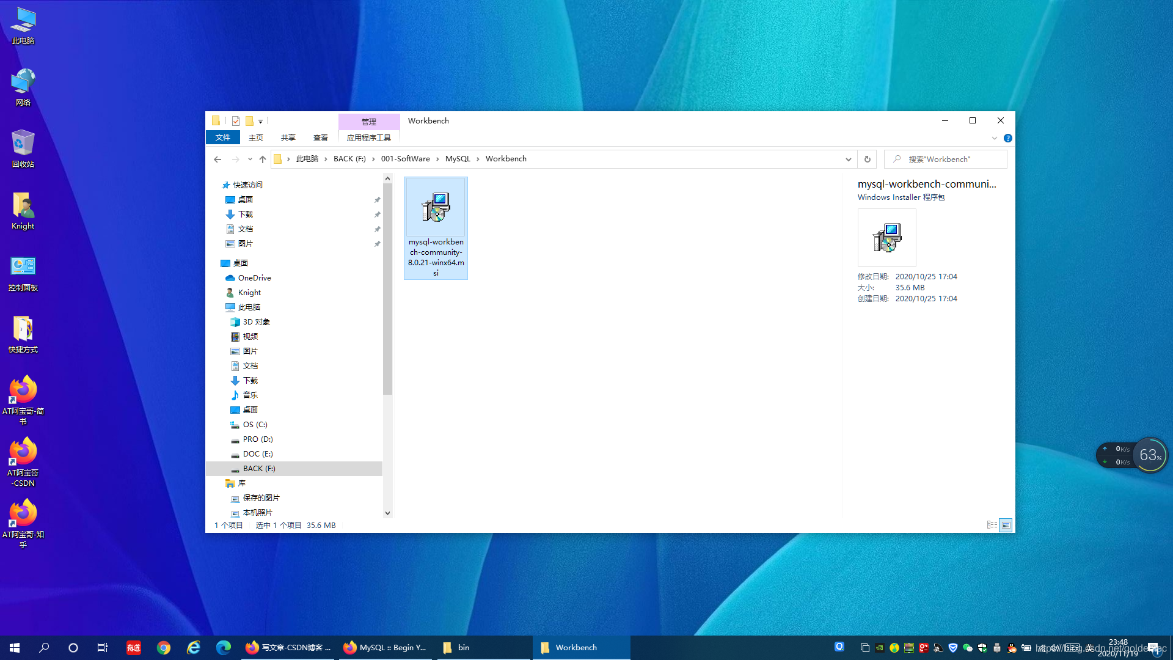1173x660 pixels.
Task: Select 视频 in navigation pane
Action: click(x=250, y=337)
